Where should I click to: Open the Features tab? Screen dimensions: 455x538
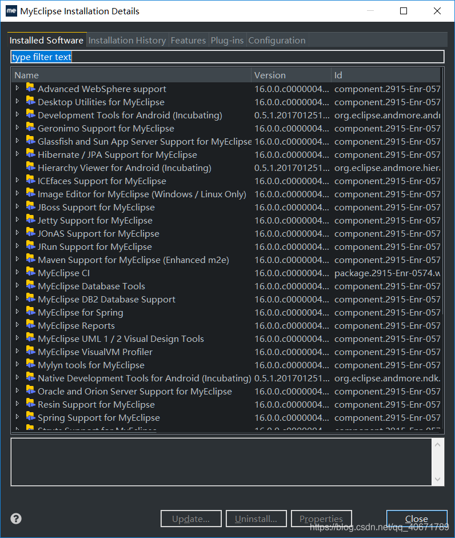tap(188, 40)
